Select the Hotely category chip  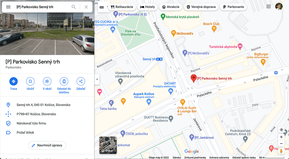click(x=148, y=7)
